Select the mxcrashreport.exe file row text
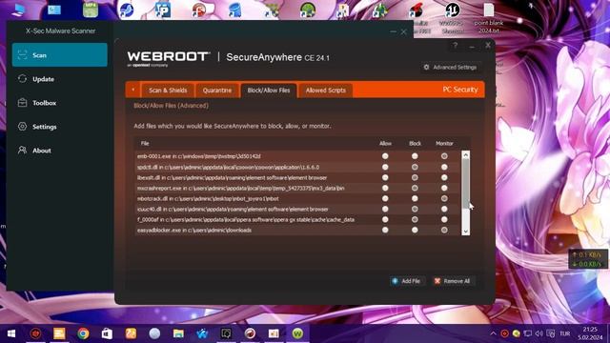610x343 pixels. (240, 189)
